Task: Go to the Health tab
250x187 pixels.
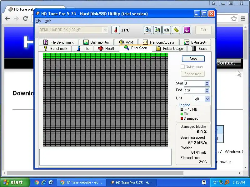Action: pyautogui.click(x=107, y=49)
